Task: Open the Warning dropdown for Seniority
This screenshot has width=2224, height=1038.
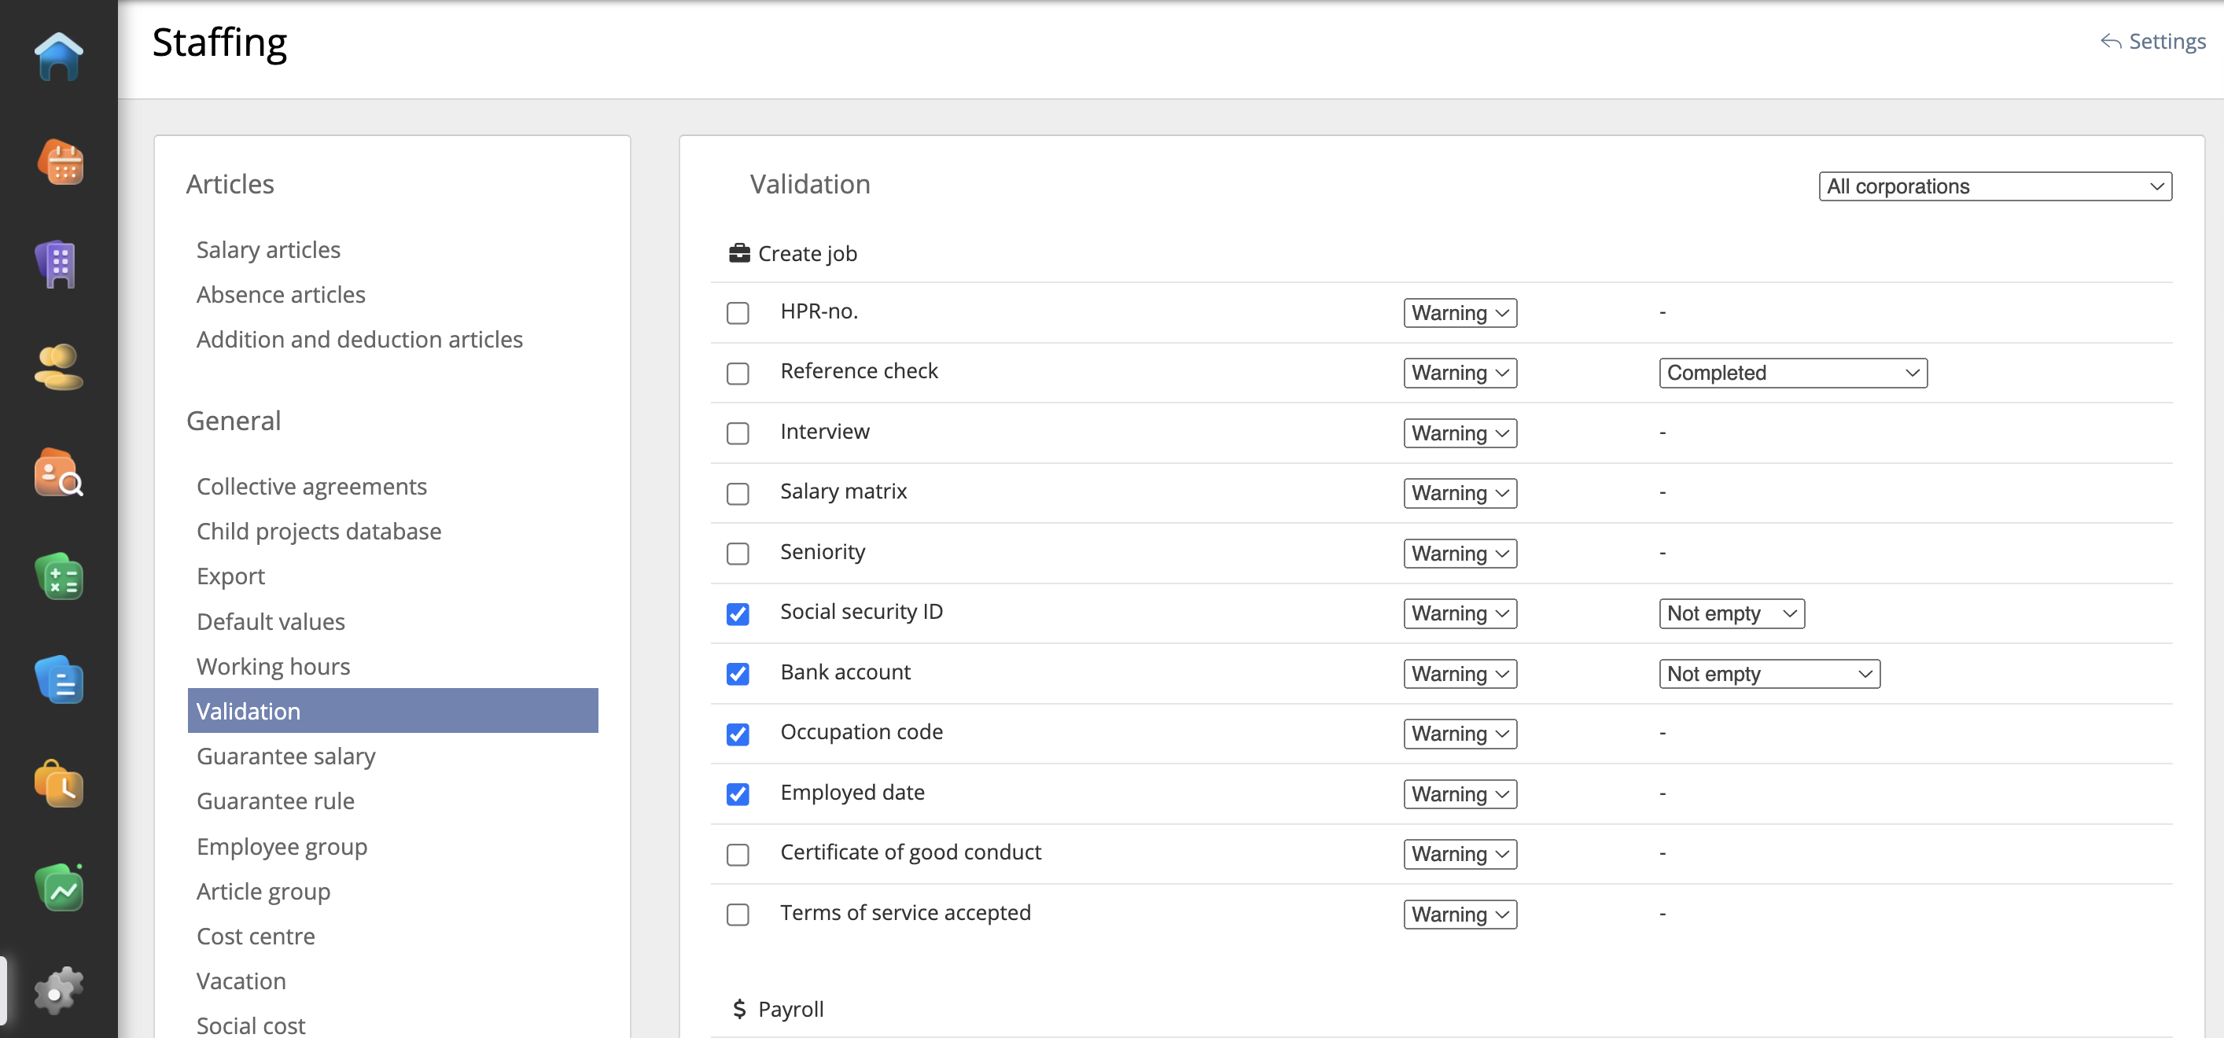Action: coord(1459,554)
